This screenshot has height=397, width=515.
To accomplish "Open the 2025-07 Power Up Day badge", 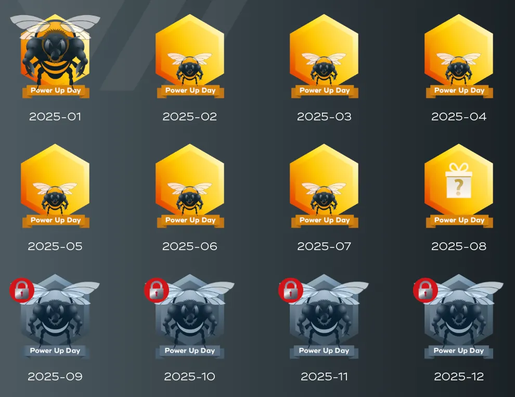I will point(324,186).
